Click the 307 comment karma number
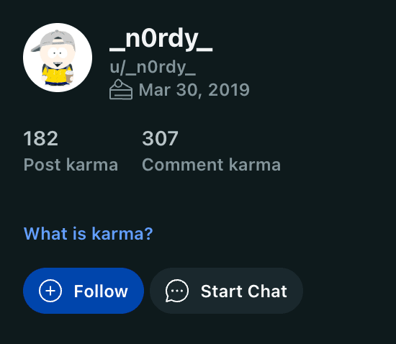 pos(160,138)
